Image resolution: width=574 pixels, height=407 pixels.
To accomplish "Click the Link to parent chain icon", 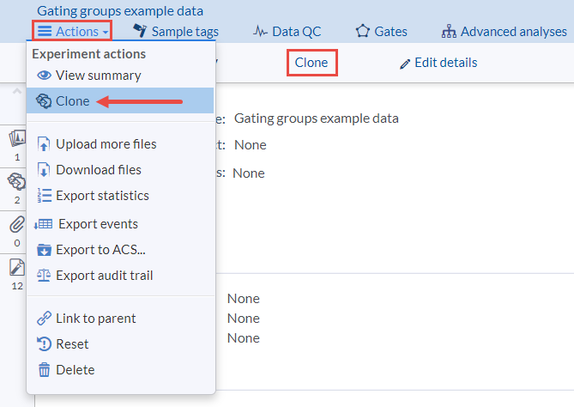I will pos(45,319).
